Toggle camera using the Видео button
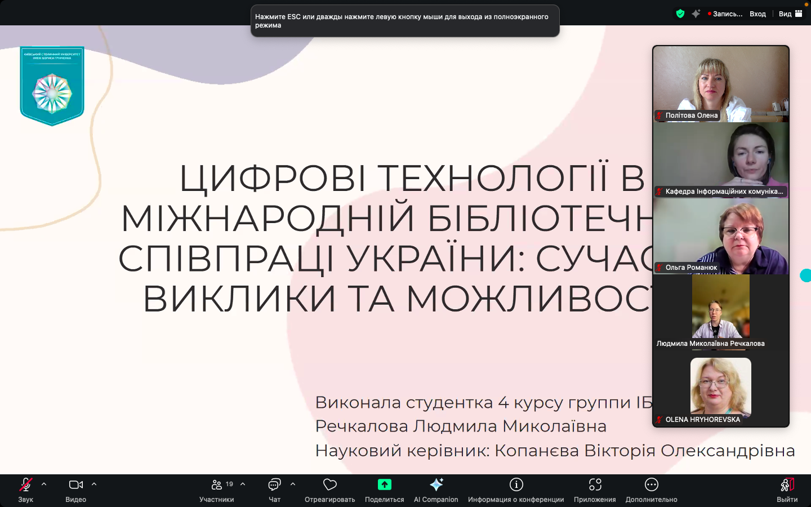The height and width of the screenshot is (507, 811). 75,485
